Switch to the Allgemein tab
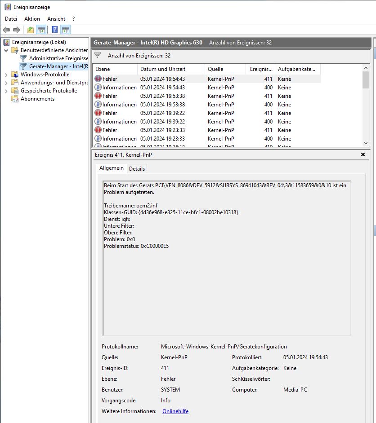Viewport: 376px width, 423px height. (111, 168)
